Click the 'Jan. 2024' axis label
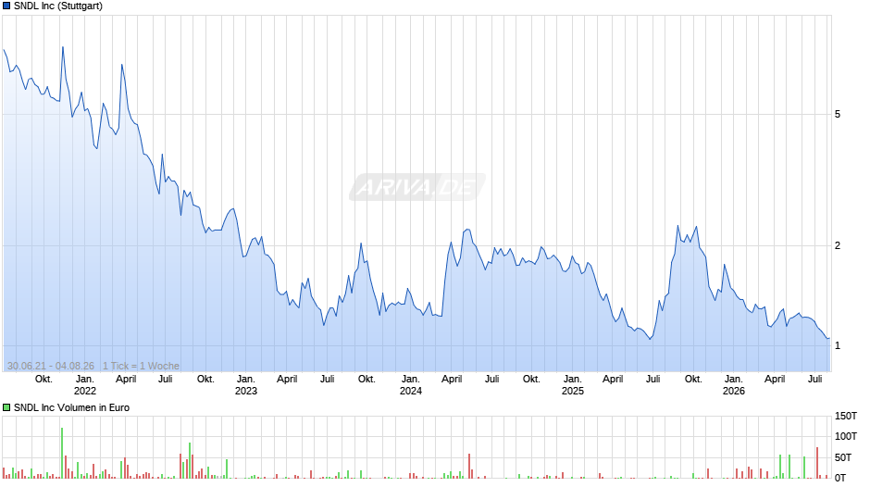This screenshot has height=487, width=870. click(411, 385)
